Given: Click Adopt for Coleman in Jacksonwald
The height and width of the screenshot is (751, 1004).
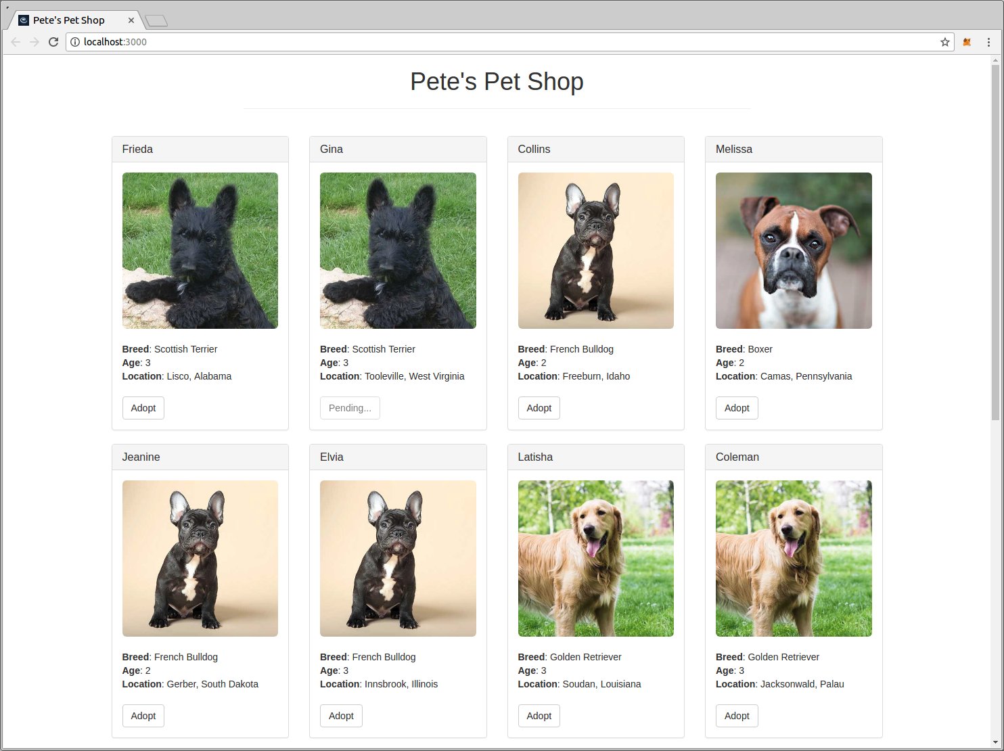Looking at the screenshot, I should (x=736, y=716).
